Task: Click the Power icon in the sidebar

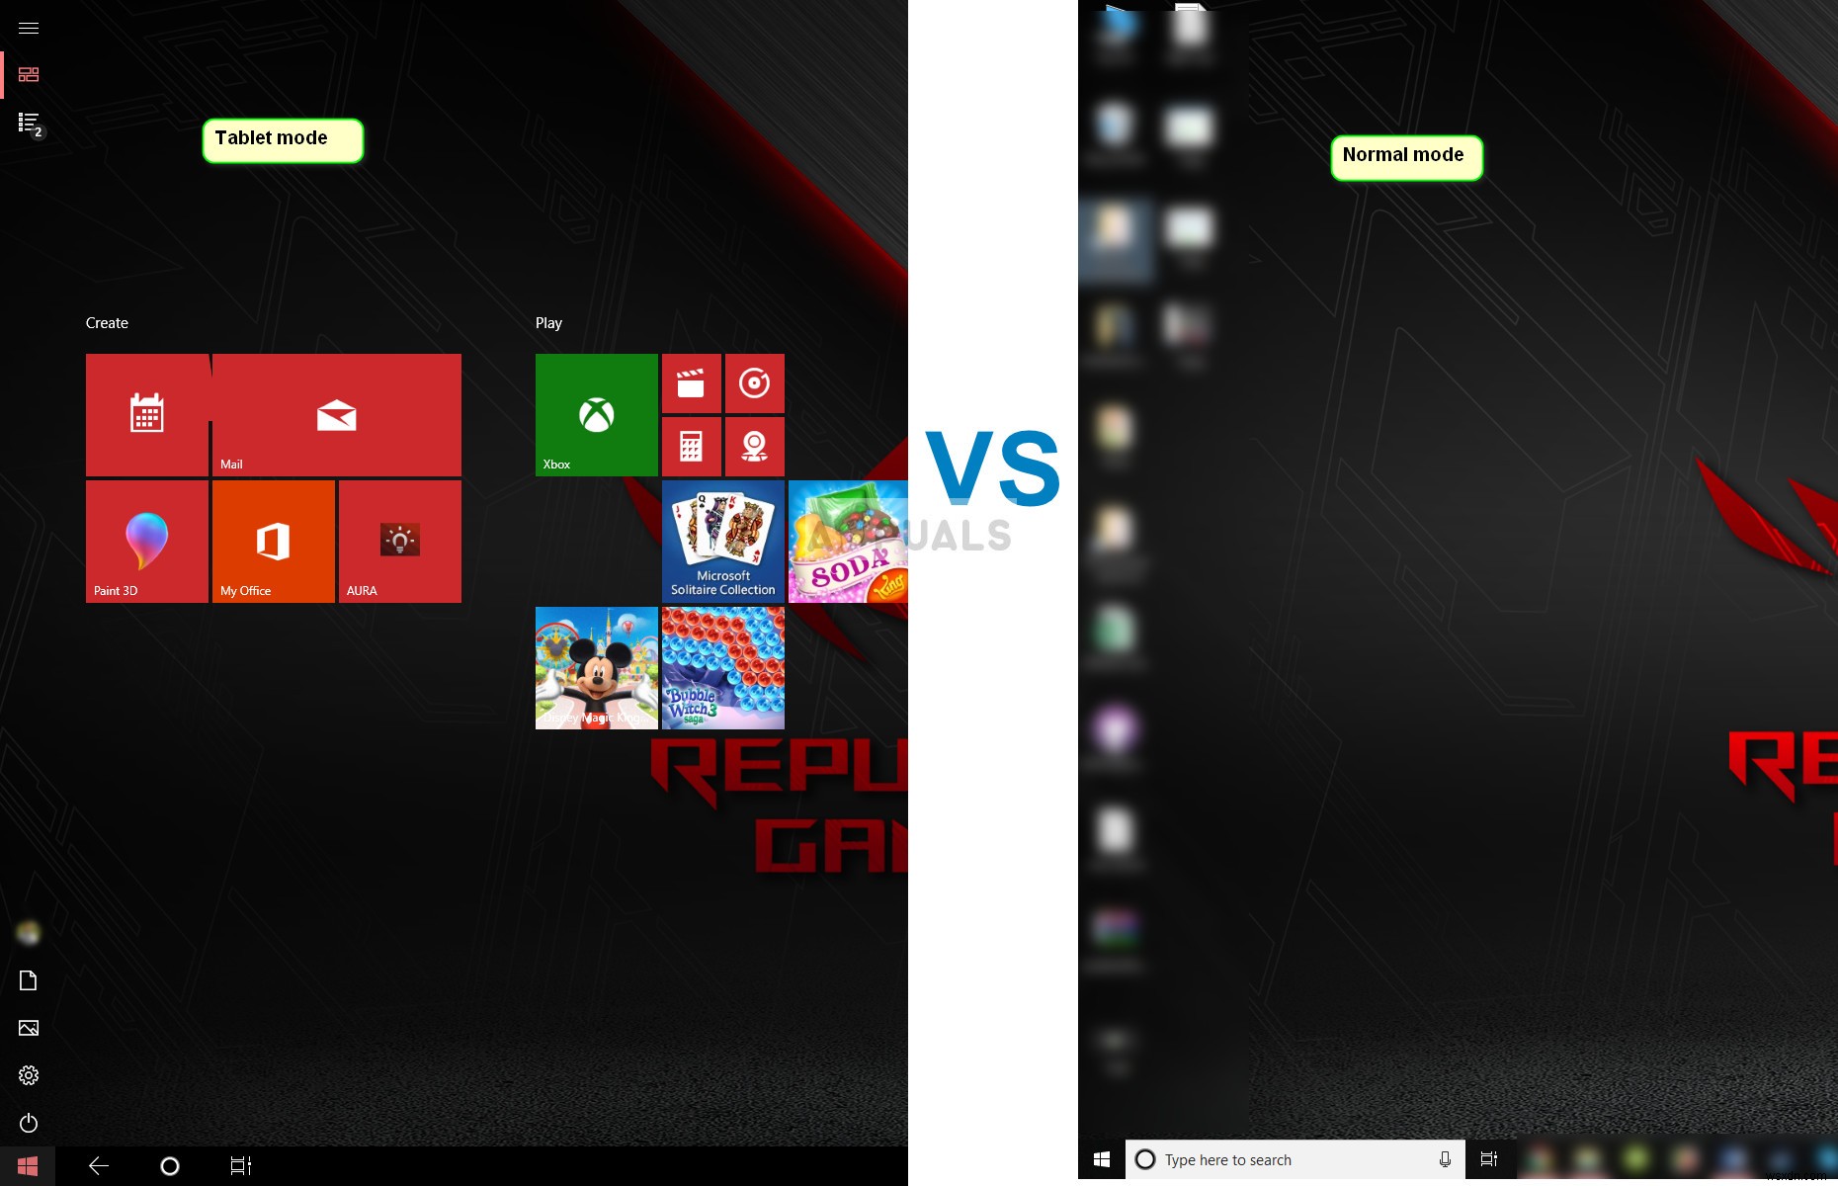Action: [x=28, y=1123]
